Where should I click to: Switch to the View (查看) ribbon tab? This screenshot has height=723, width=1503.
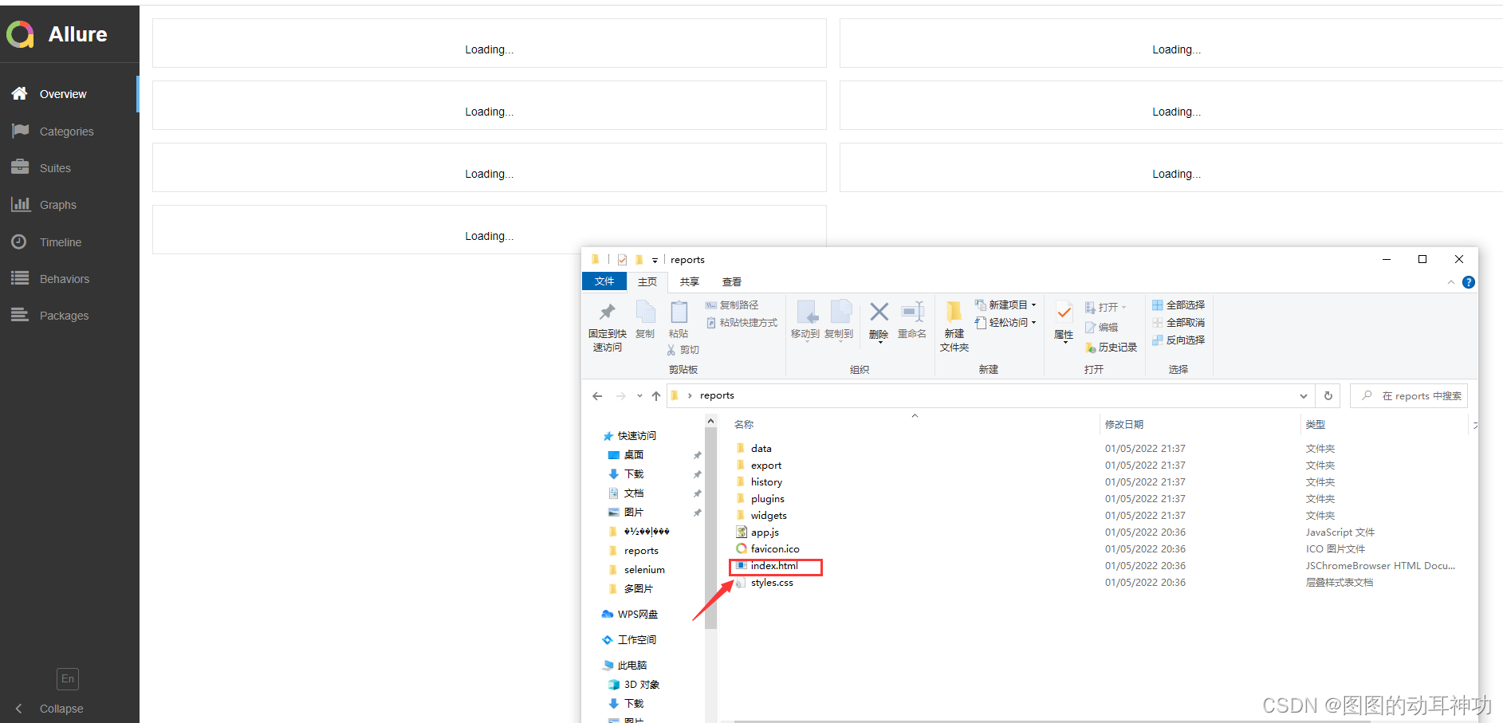pyautogui.click(x=732, y=282)
